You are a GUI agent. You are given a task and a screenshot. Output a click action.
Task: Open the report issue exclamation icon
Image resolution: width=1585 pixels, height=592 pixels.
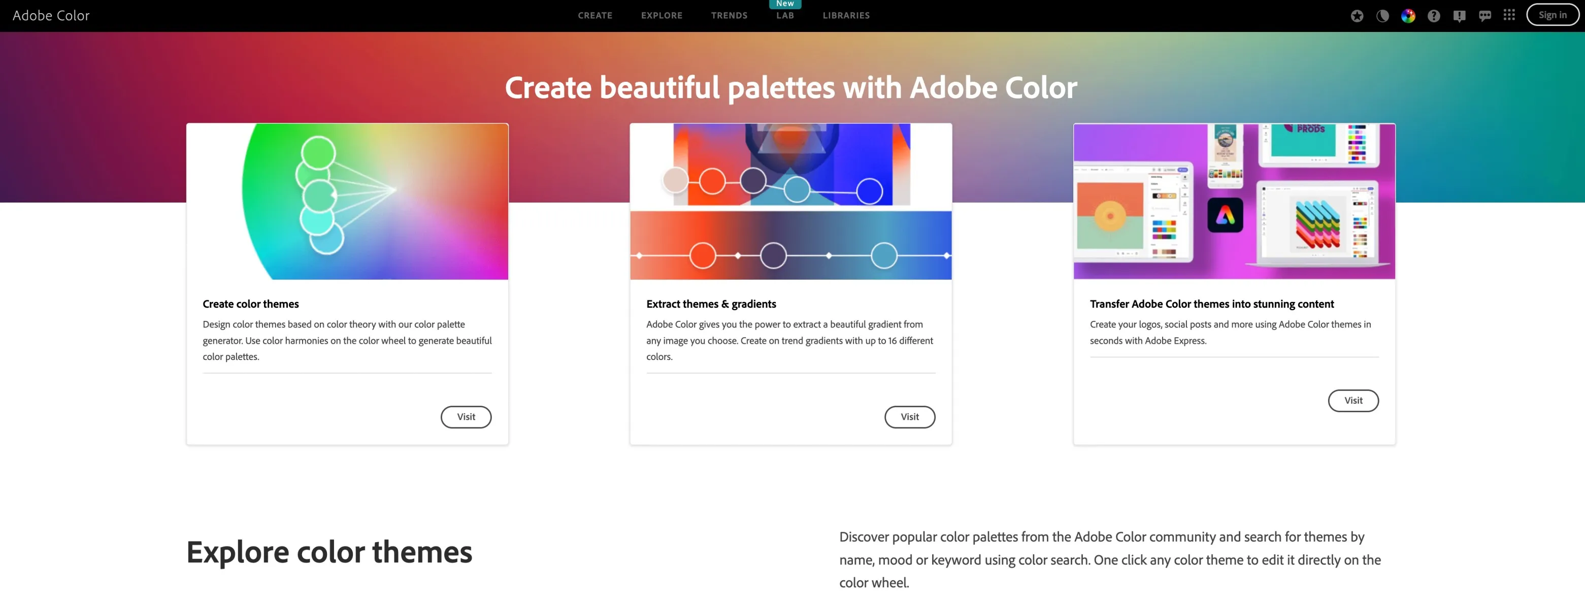pyautogui.click(x=1459, y=15)
